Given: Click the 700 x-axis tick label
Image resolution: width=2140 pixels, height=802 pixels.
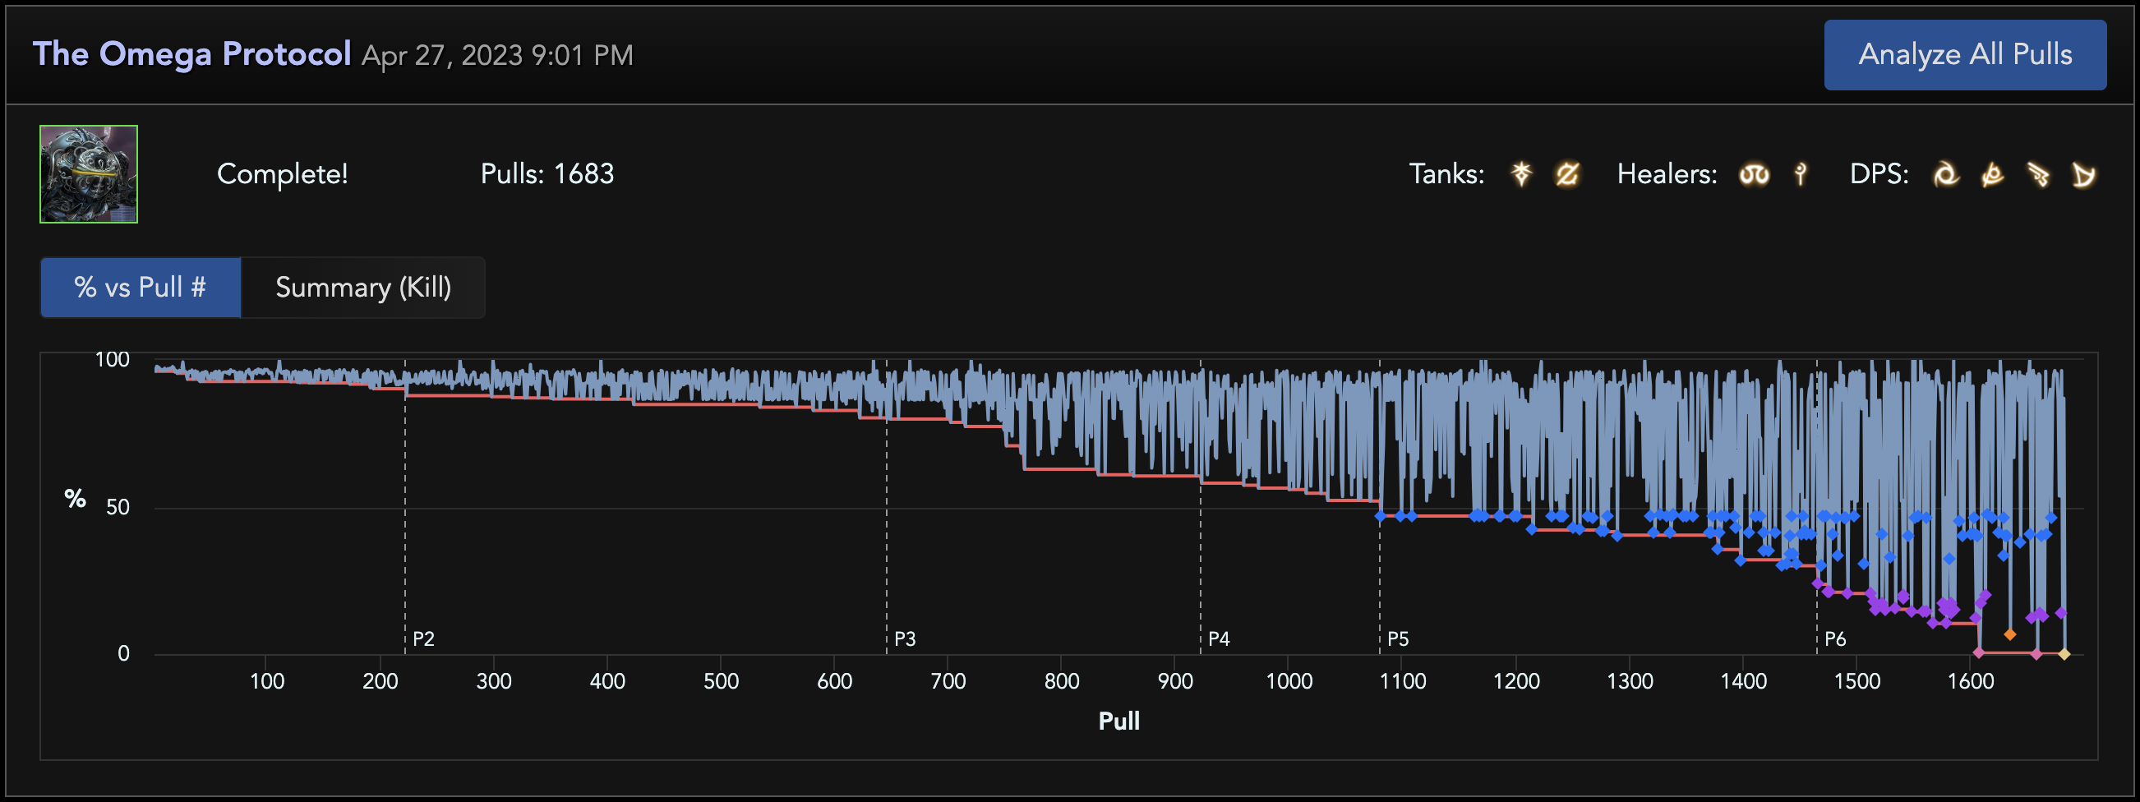Looking at the screenshot, I should 948,681.
